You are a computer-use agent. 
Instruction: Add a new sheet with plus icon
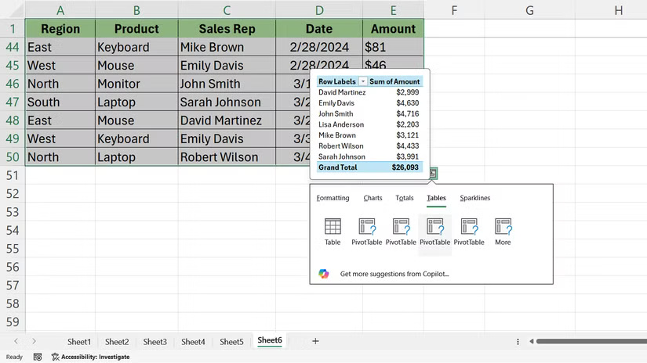tap(315, 341)
